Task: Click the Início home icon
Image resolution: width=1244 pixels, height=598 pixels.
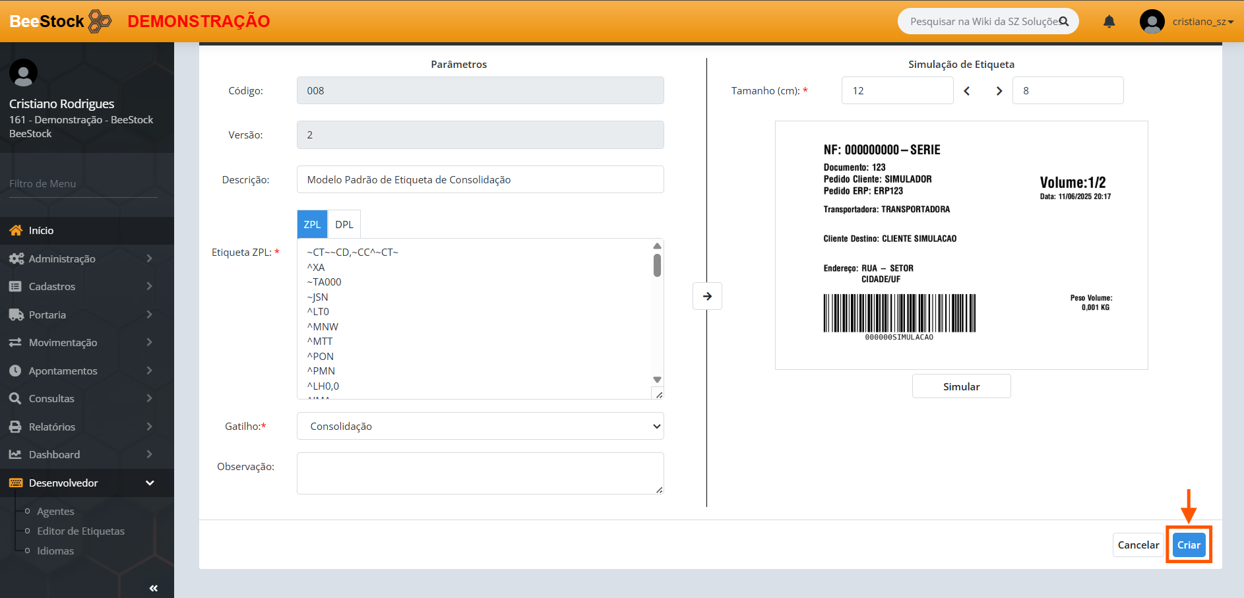Action: [16, 230]
